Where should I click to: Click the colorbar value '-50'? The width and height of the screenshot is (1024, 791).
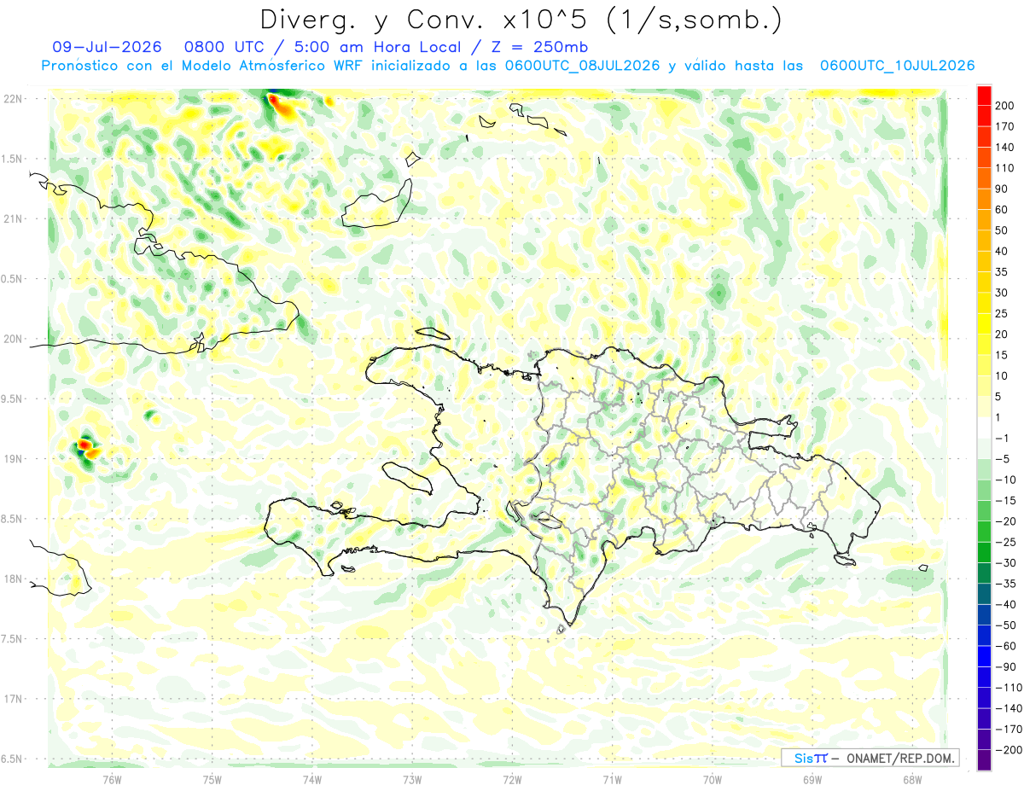(1006, 625)
